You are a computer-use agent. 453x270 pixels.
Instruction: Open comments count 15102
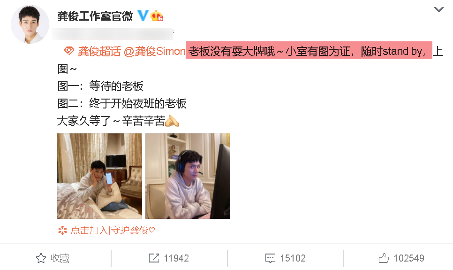(293, 258)
